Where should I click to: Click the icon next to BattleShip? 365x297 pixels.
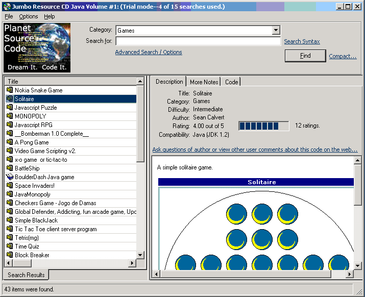click(x=10, y=168)
